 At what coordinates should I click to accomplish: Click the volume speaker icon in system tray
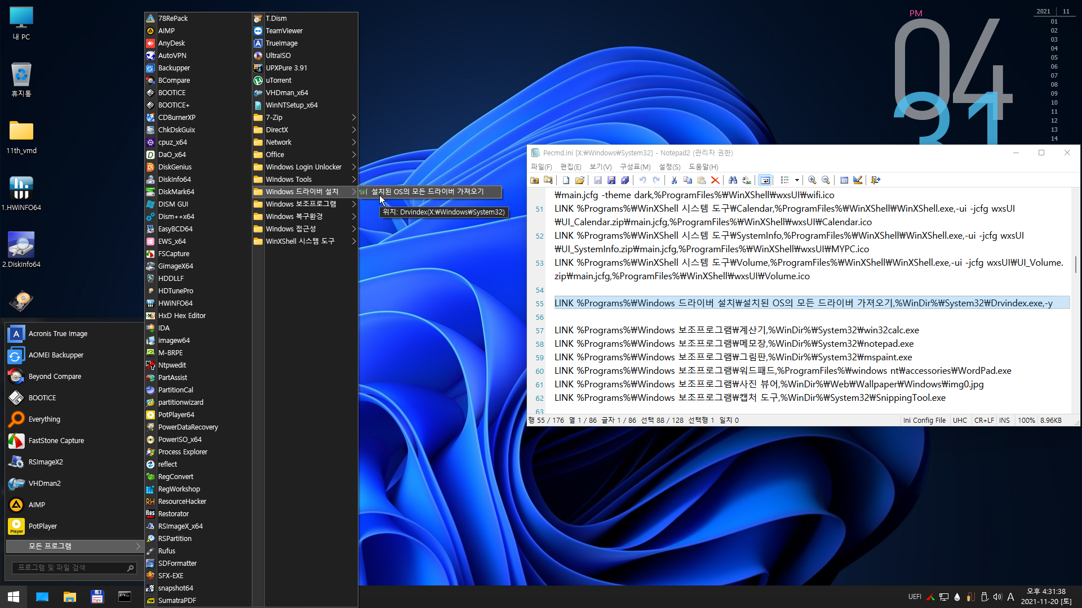[x=997, y=597]
